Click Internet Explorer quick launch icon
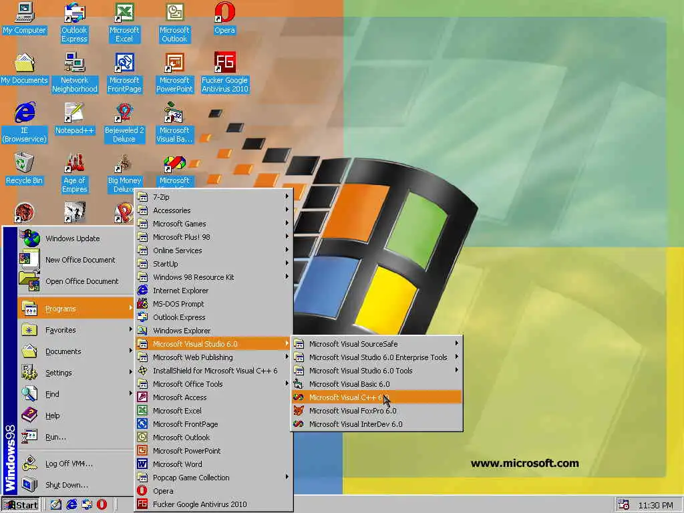The height and width of the screenshot is (513, 684). click(71, 504)
